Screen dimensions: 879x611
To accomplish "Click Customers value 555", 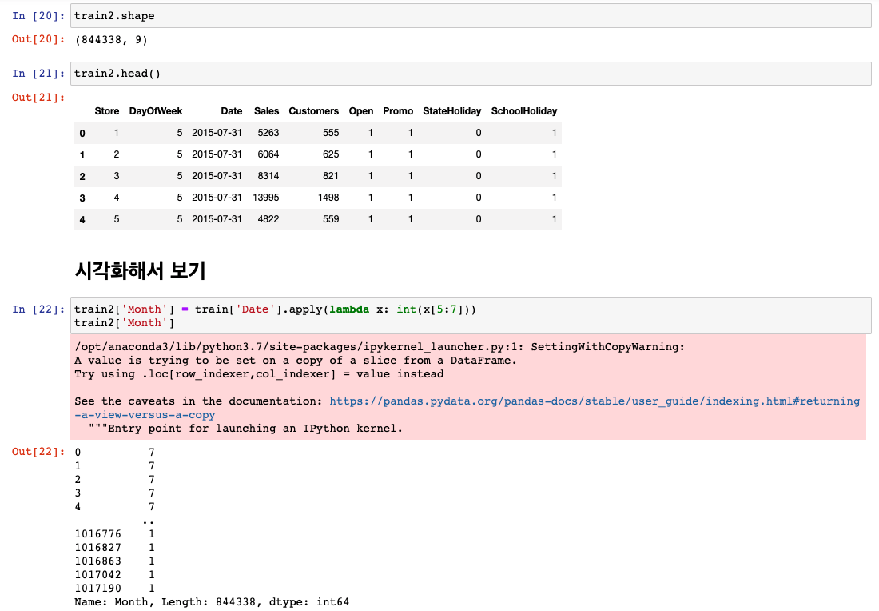I will [331, 133].
